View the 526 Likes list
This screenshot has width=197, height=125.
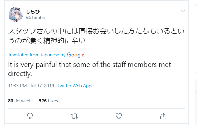(48, 101)
